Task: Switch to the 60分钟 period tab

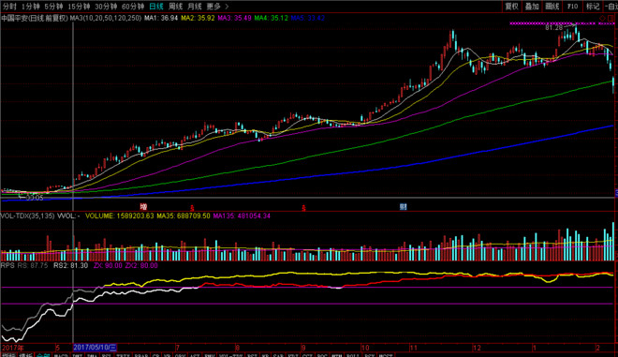Action: [x=133, y=7]
